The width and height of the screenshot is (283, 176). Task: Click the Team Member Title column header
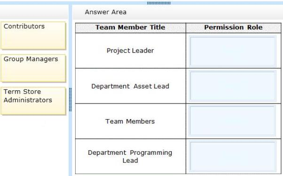[130, 27]
